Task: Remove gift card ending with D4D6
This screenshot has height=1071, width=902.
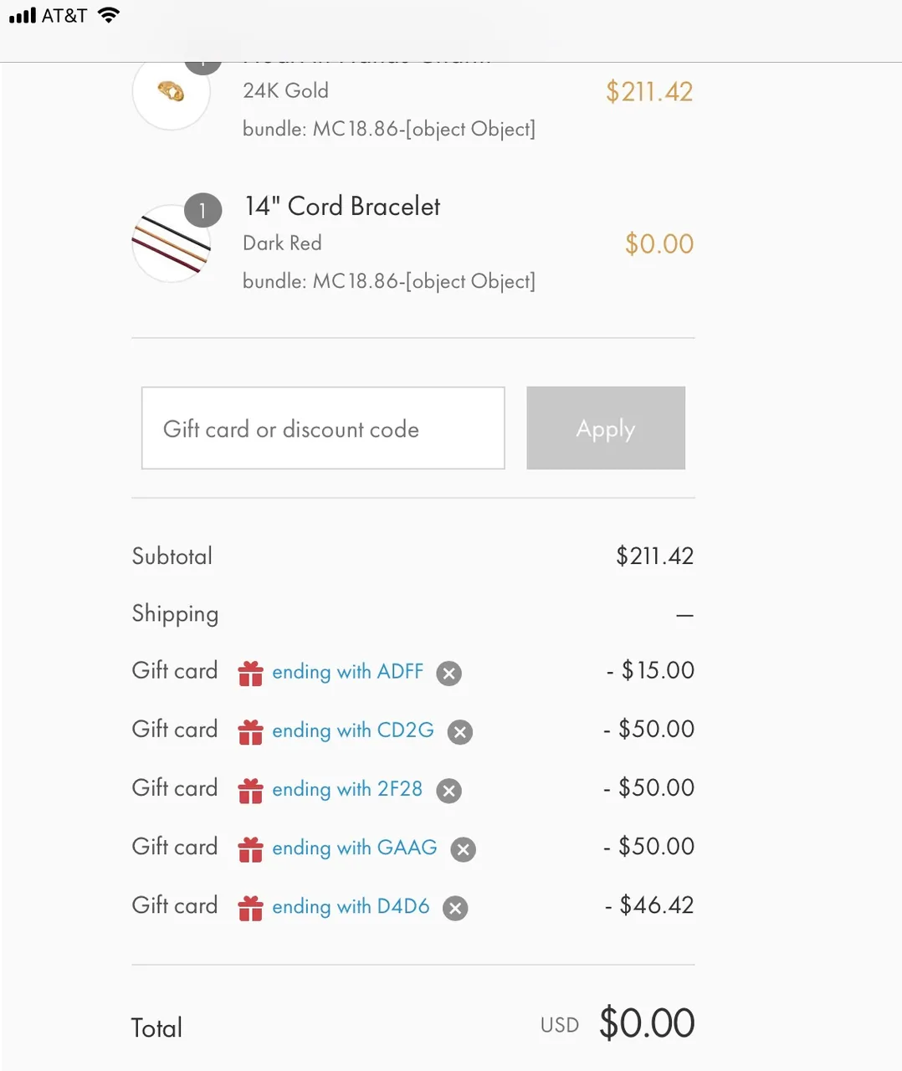Action: click(455, 908)
